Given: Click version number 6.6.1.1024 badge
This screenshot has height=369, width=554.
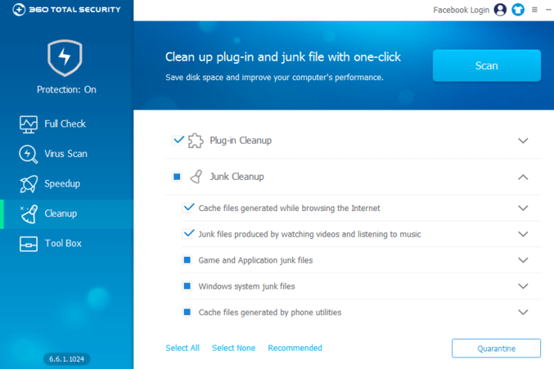Looking at the screenshot, I should (x=67, y=359).
